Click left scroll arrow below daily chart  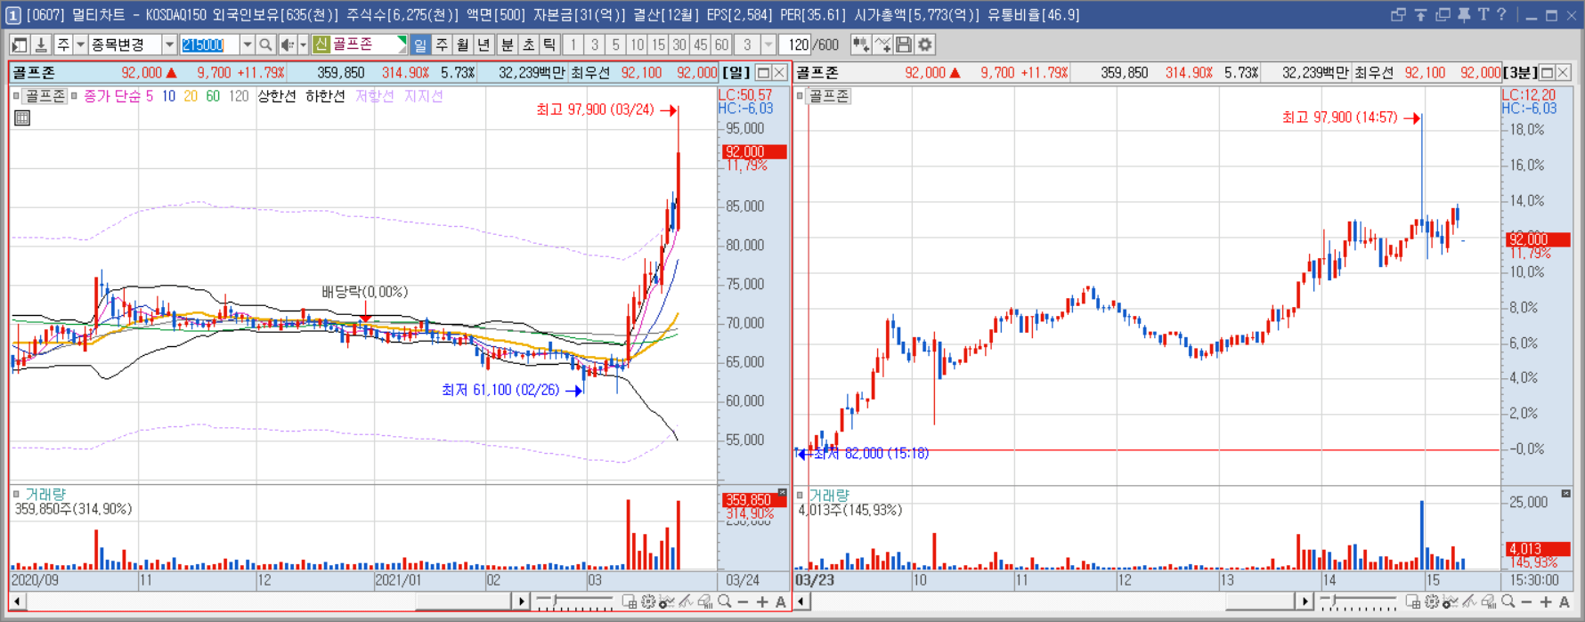click(18, 602)
